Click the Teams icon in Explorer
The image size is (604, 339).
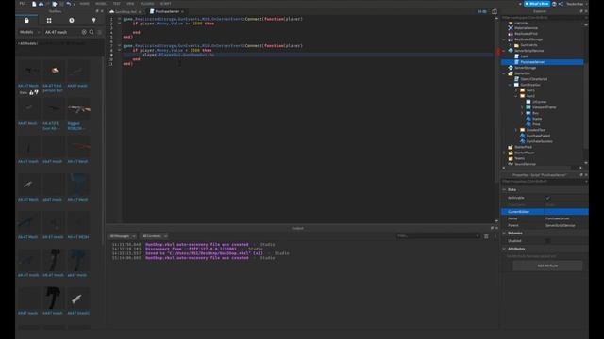(x=511, y=158)
